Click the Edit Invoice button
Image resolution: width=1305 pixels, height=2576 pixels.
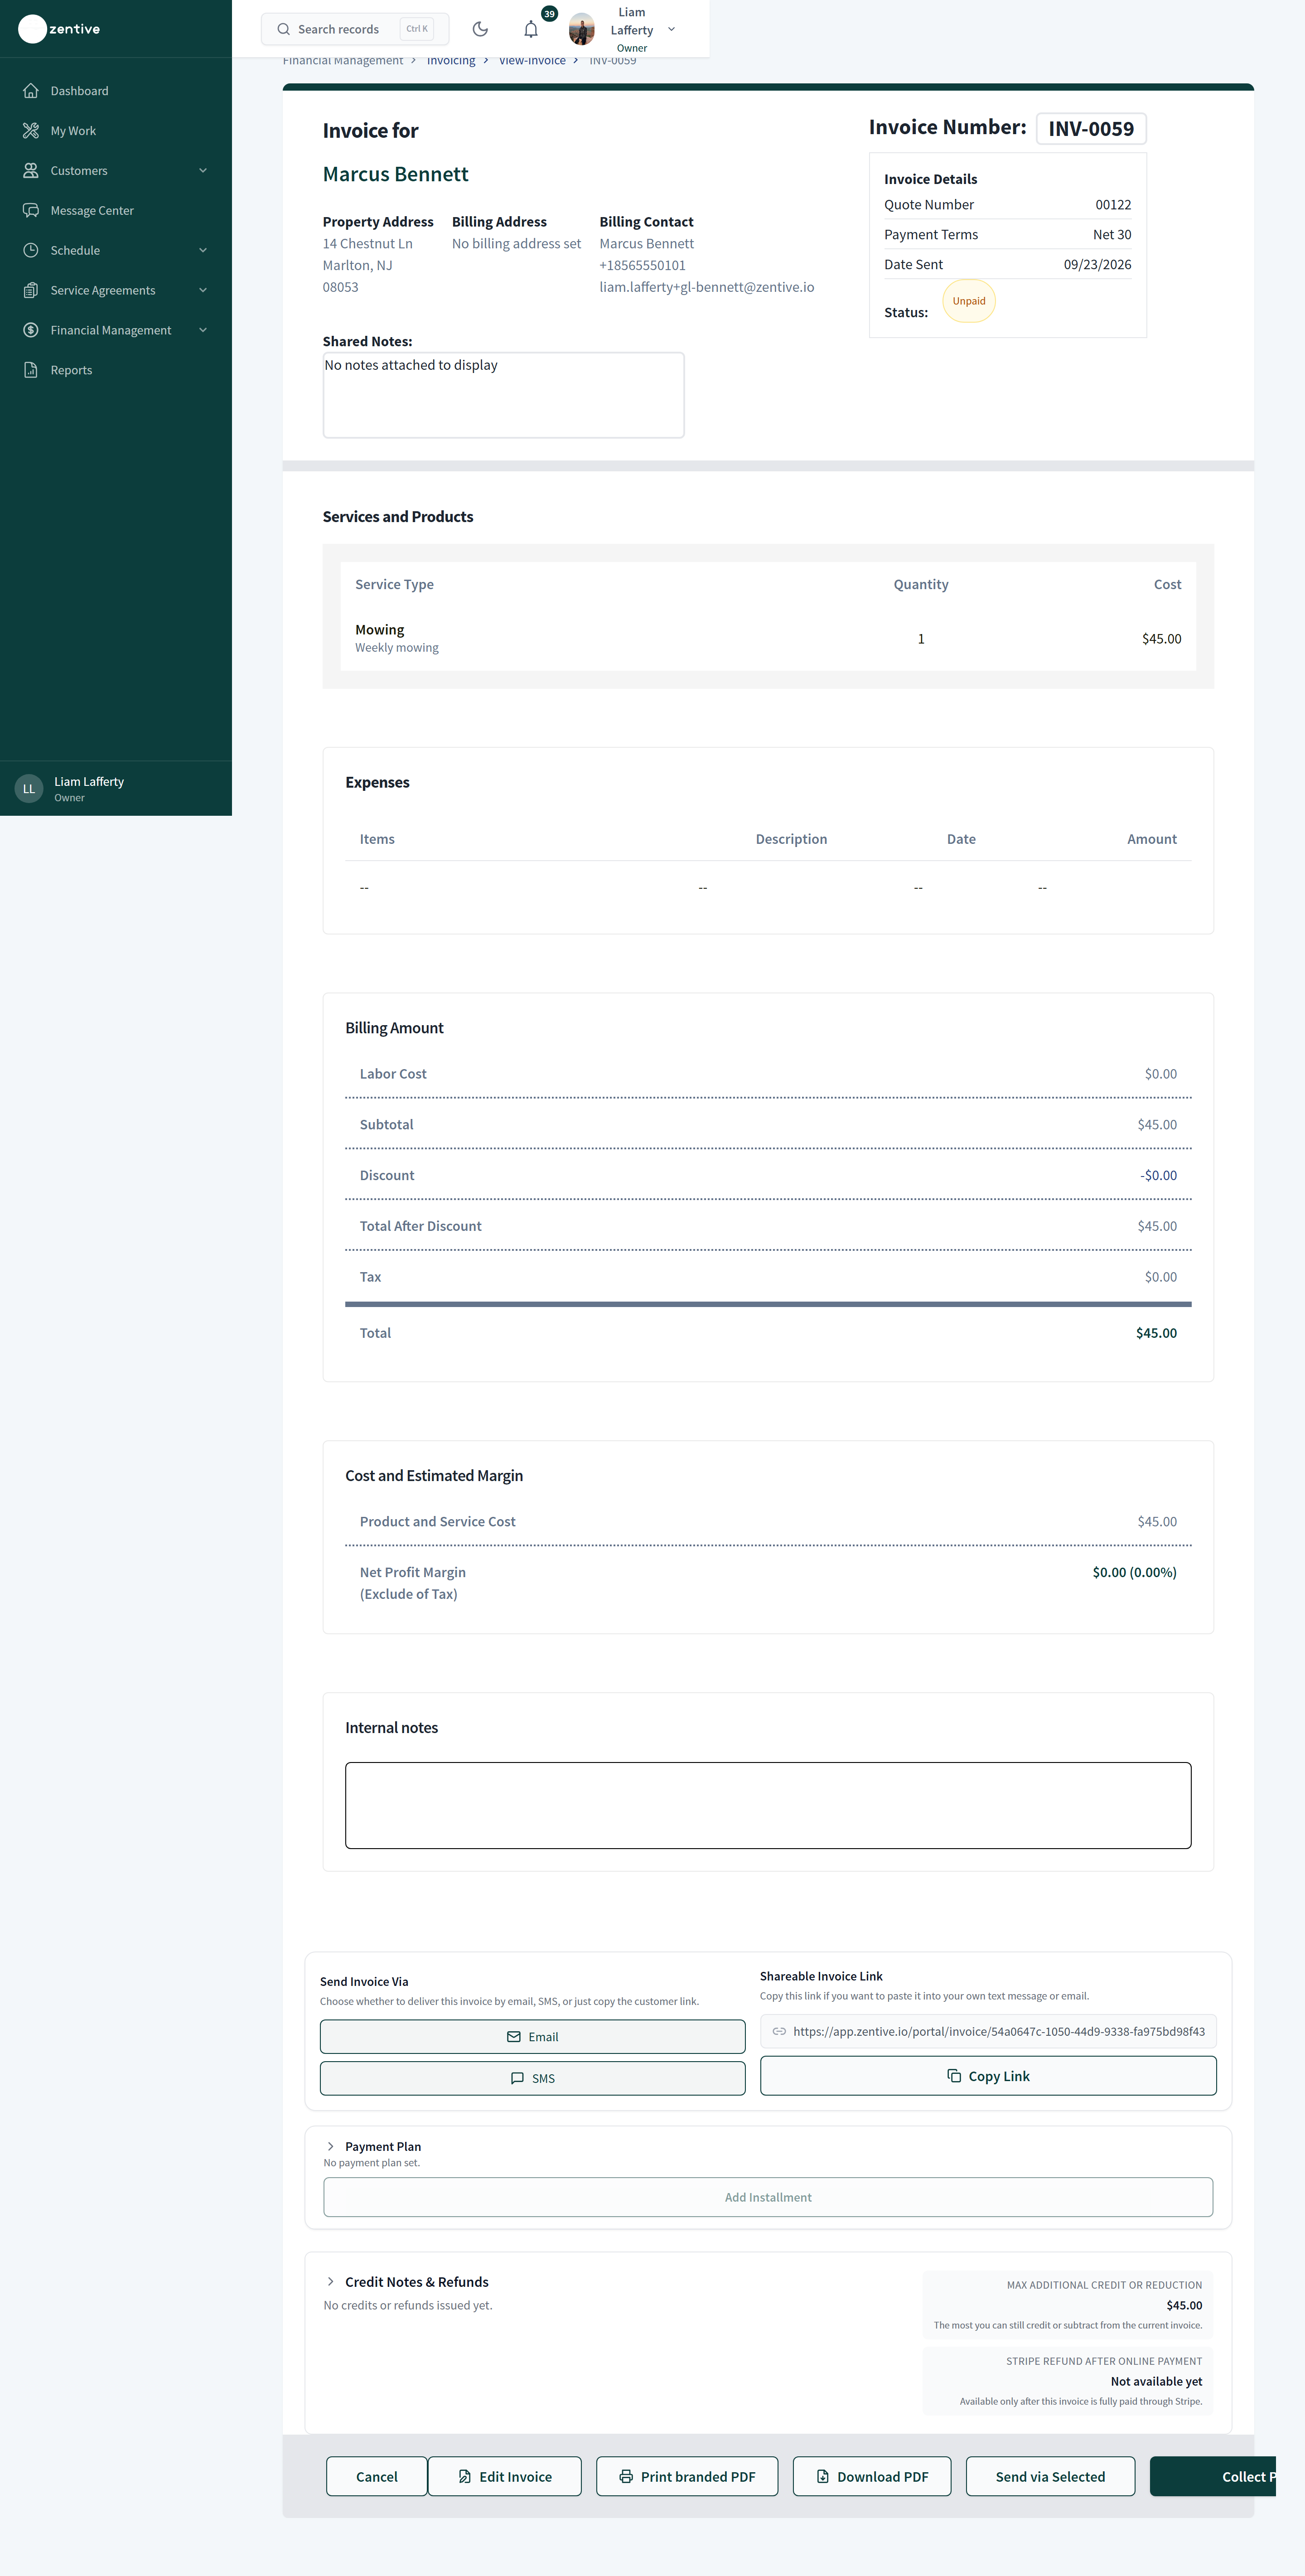(x=505, y=2475)
